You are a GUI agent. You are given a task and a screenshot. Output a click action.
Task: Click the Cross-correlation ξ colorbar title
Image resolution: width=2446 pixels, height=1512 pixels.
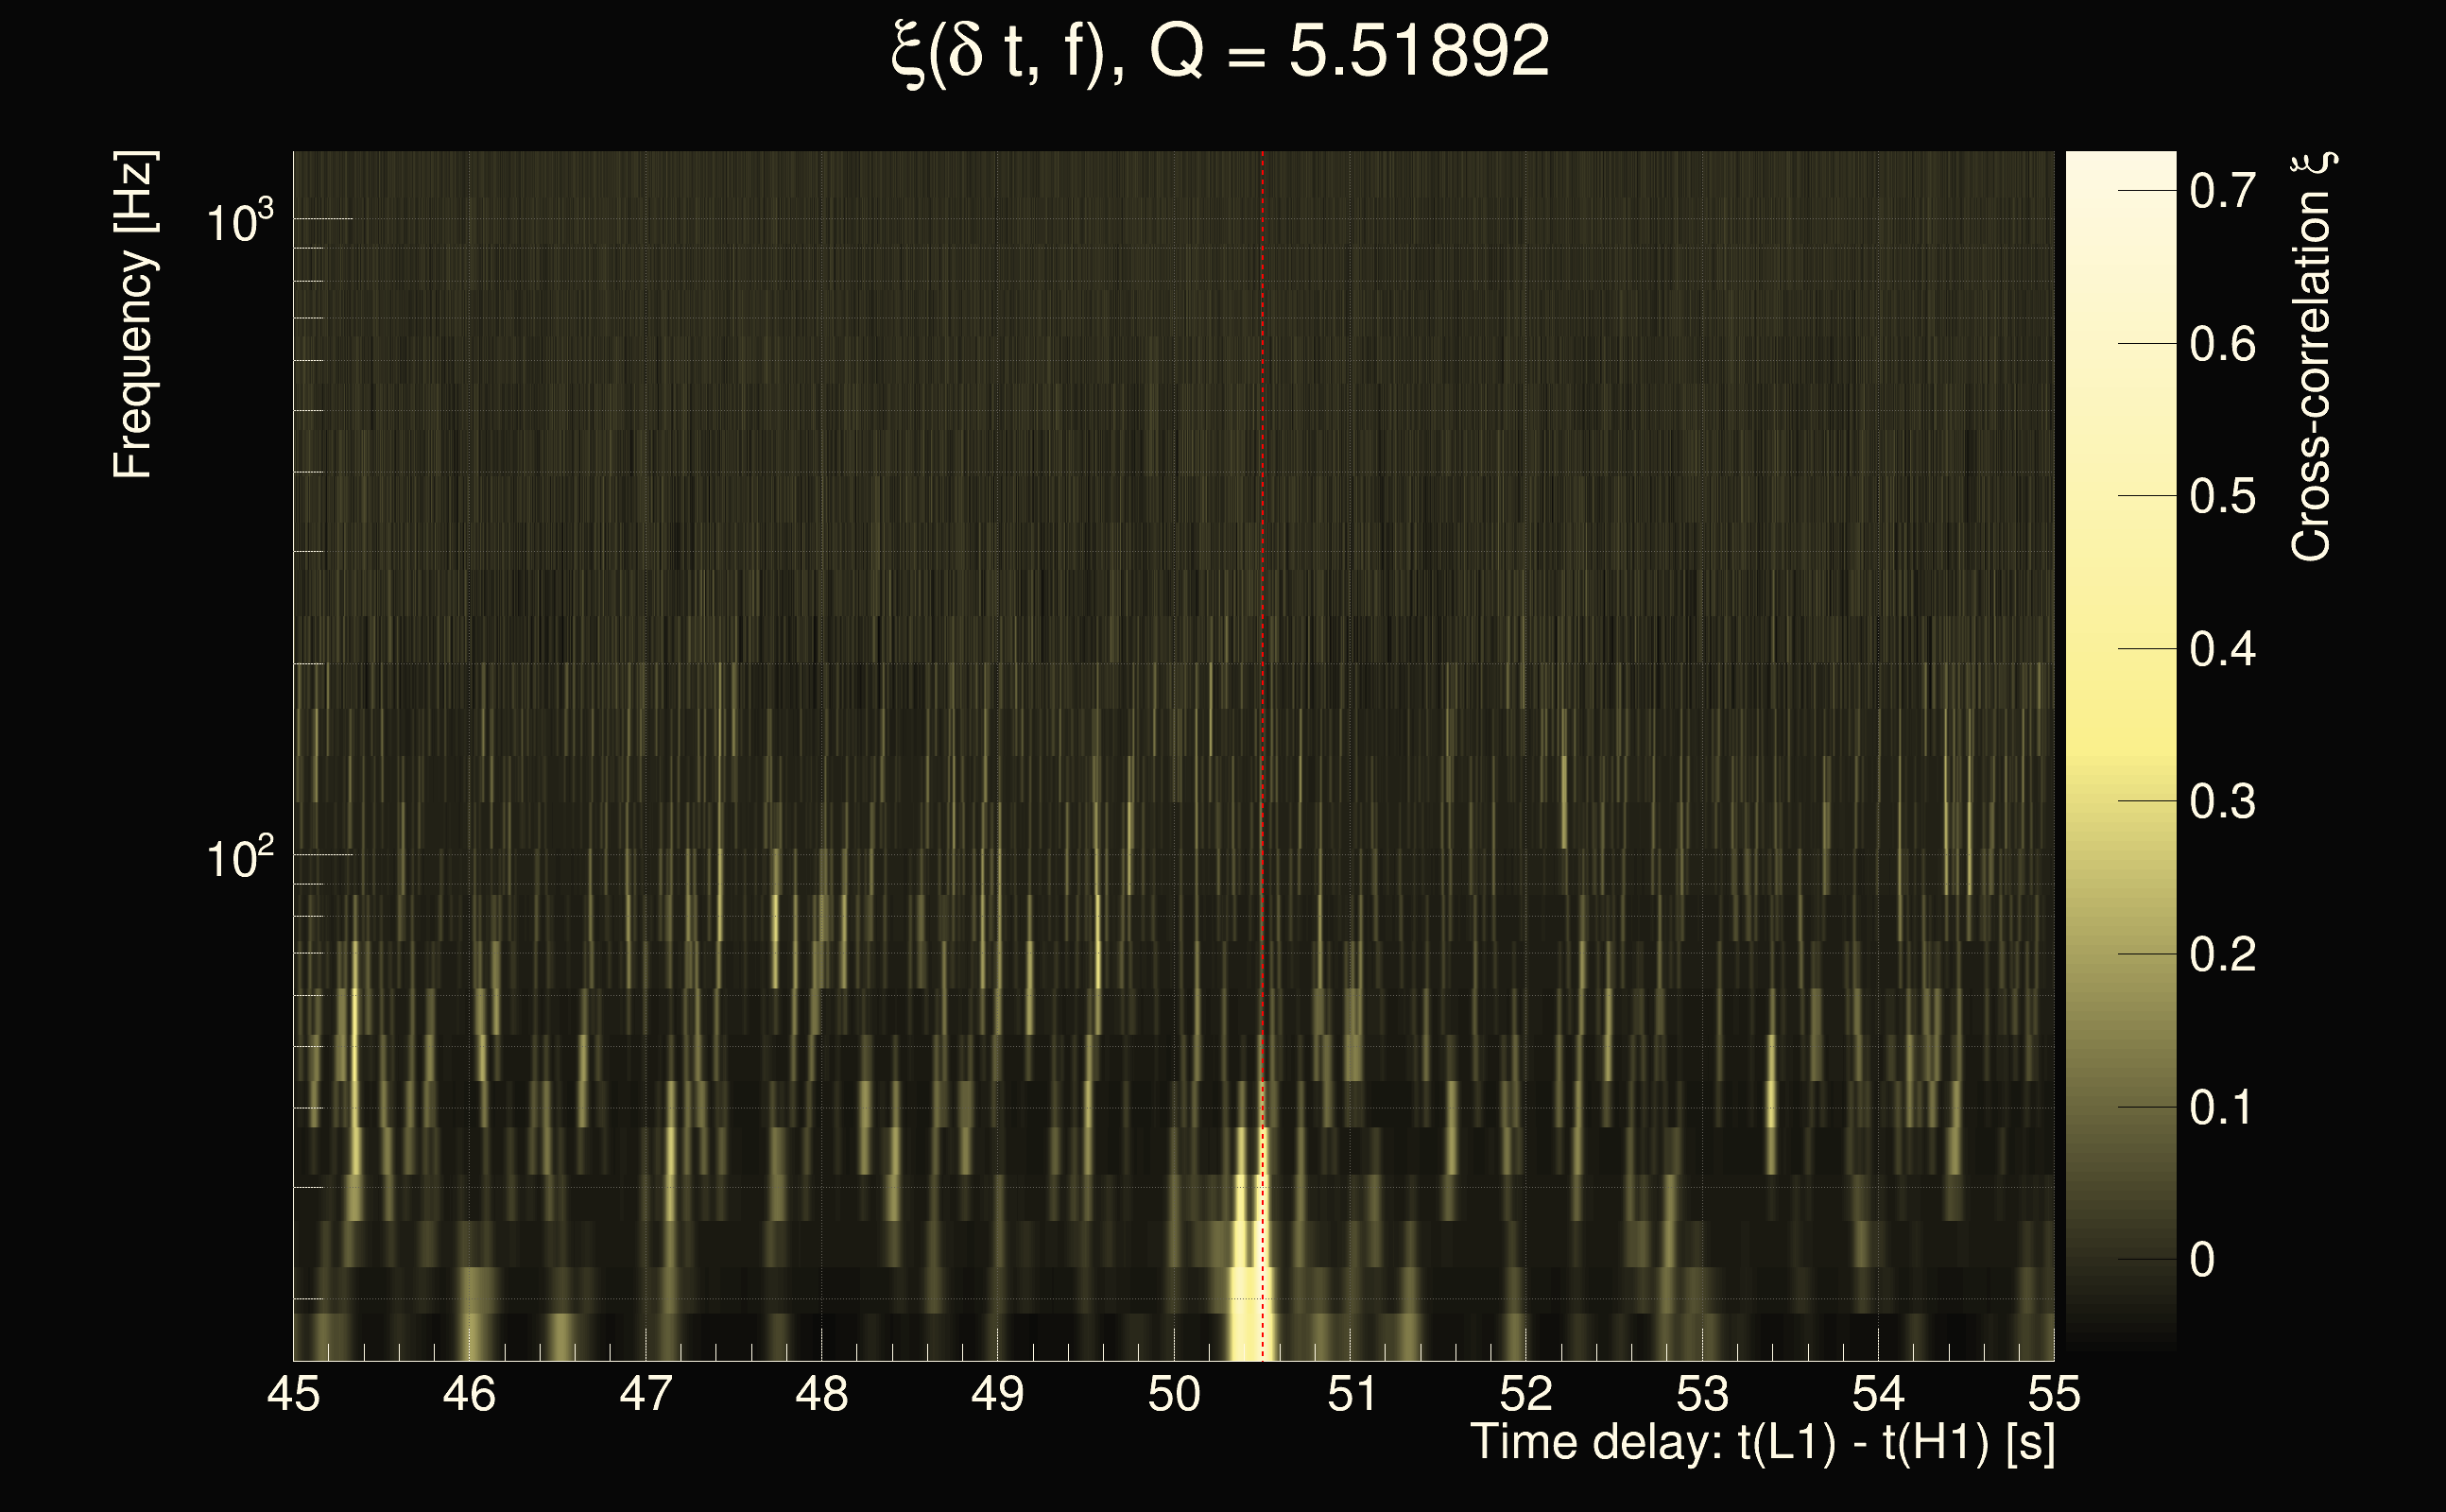[x=2312, y=355]
